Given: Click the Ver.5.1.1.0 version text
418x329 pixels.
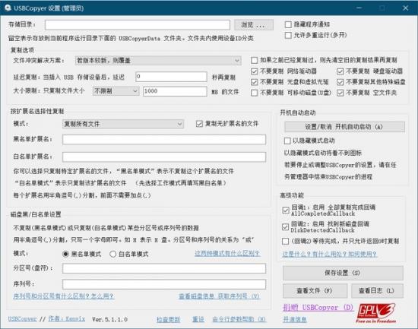Looking at the screenshot, I should (110, 319).
